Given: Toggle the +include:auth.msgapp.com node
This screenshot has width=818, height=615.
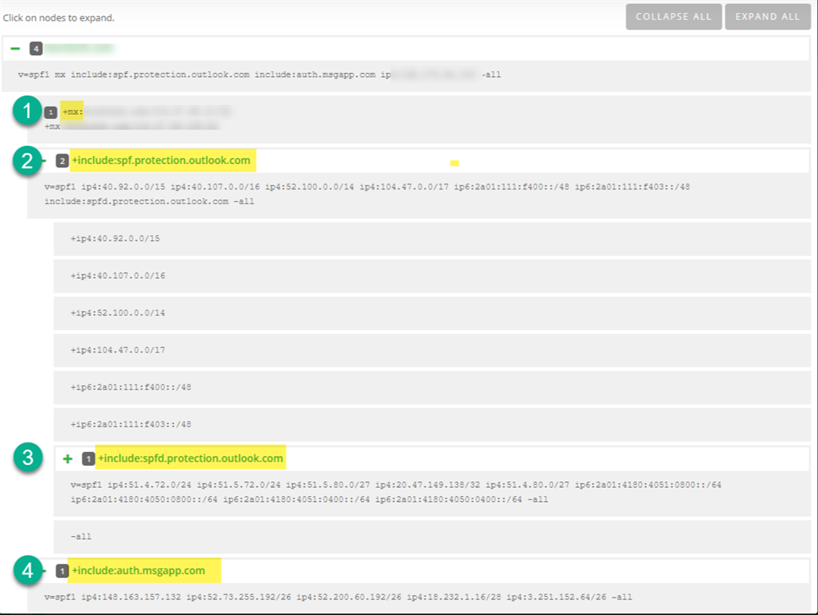Looking at the screenshot, I should point(138,570).
